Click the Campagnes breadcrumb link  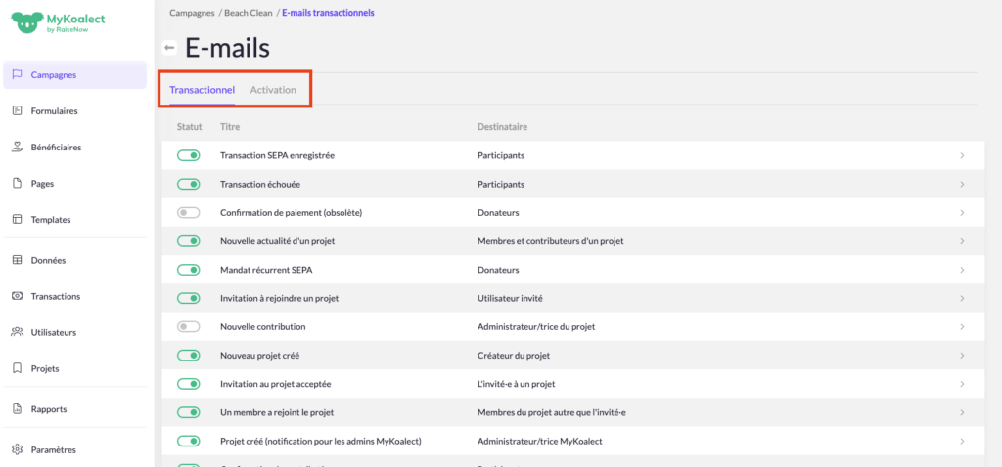coord(193,13)
